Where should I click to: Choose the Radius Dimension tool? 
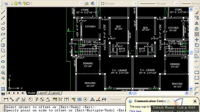[30, 99]
